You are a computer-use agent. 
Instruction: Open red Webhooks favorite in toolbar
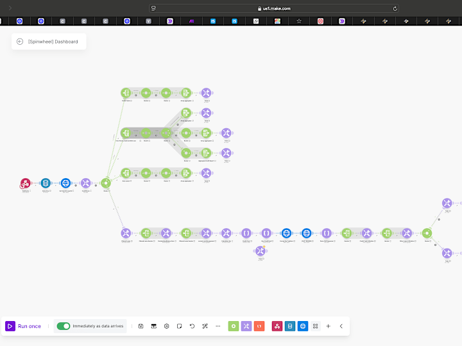pyautogui.click(x=277, y=326)
